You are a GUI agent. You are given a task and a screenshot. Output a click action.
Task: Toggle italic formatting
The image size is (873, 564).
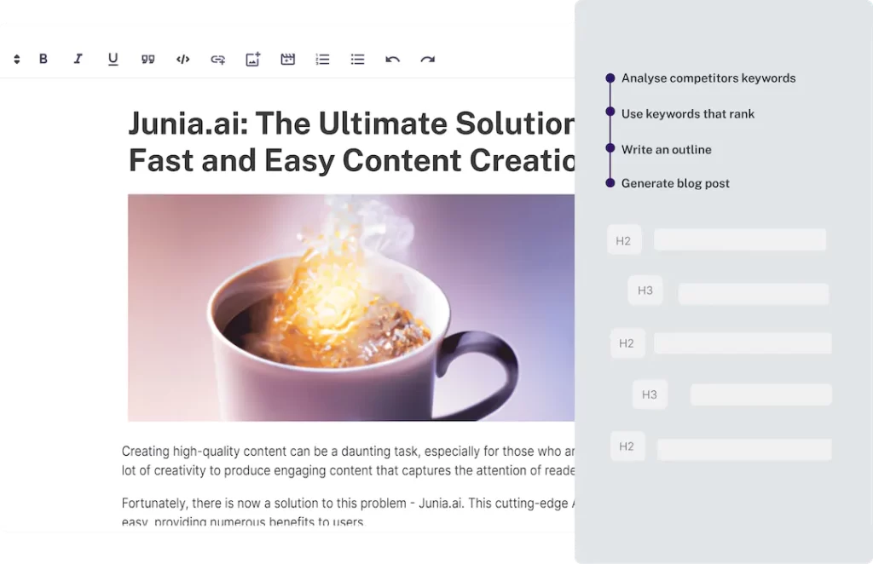(x=78, y=59)
